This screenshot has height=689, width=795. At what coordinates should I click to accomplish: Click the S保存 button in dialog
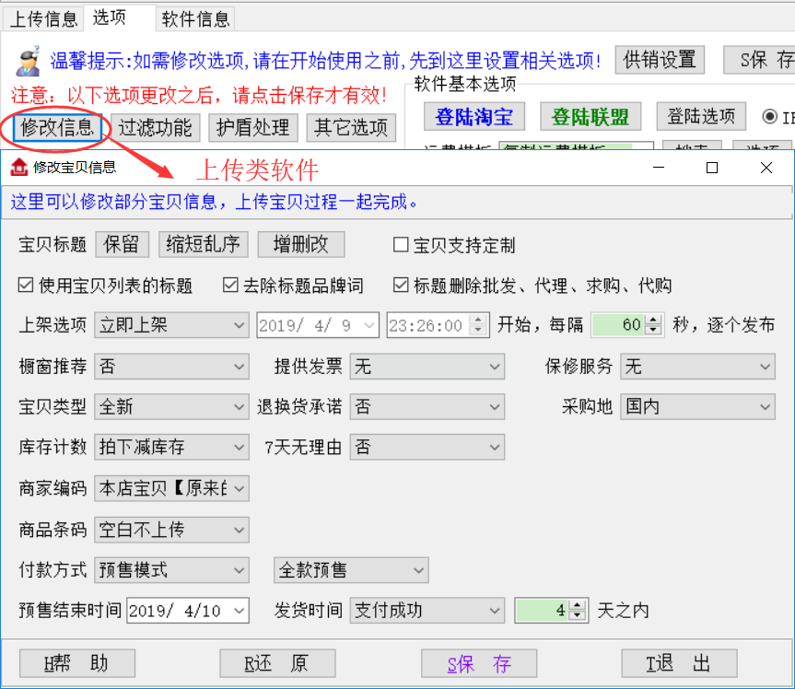click(479, 663)
